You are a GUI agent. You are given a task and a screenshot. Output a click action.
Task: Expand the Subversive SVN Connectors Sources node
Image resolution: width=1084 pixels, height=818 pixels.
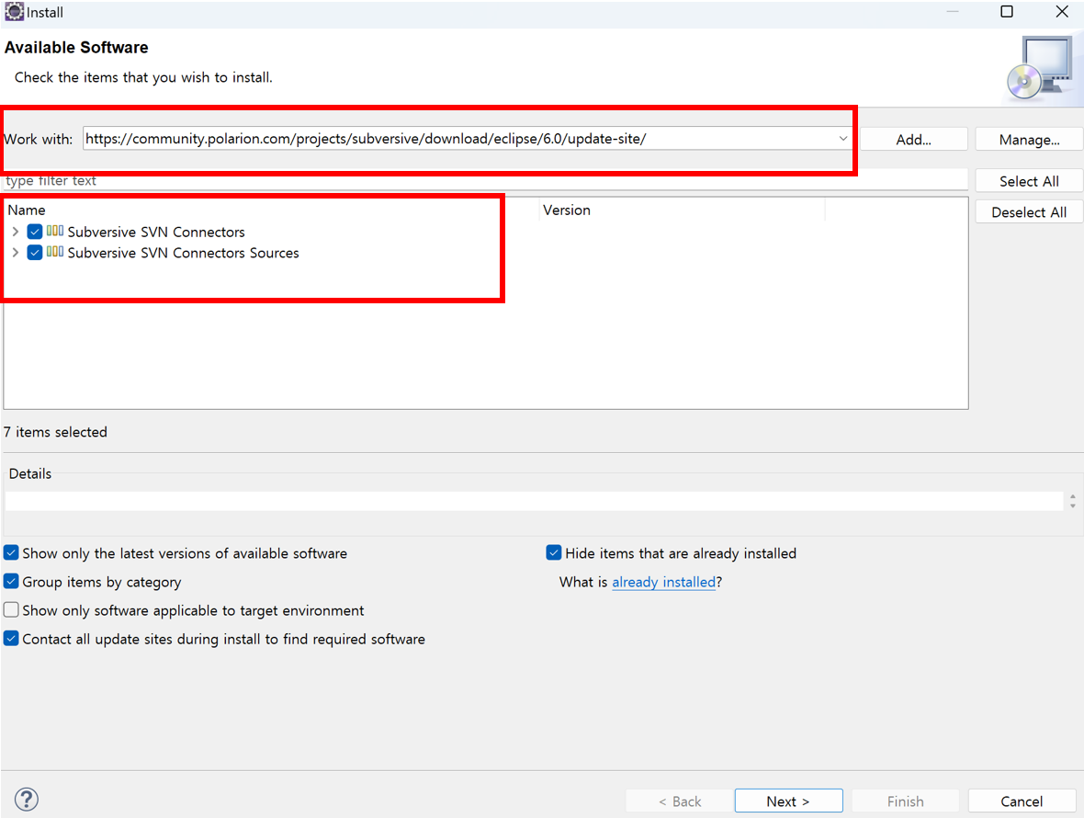tap(16, 253)
